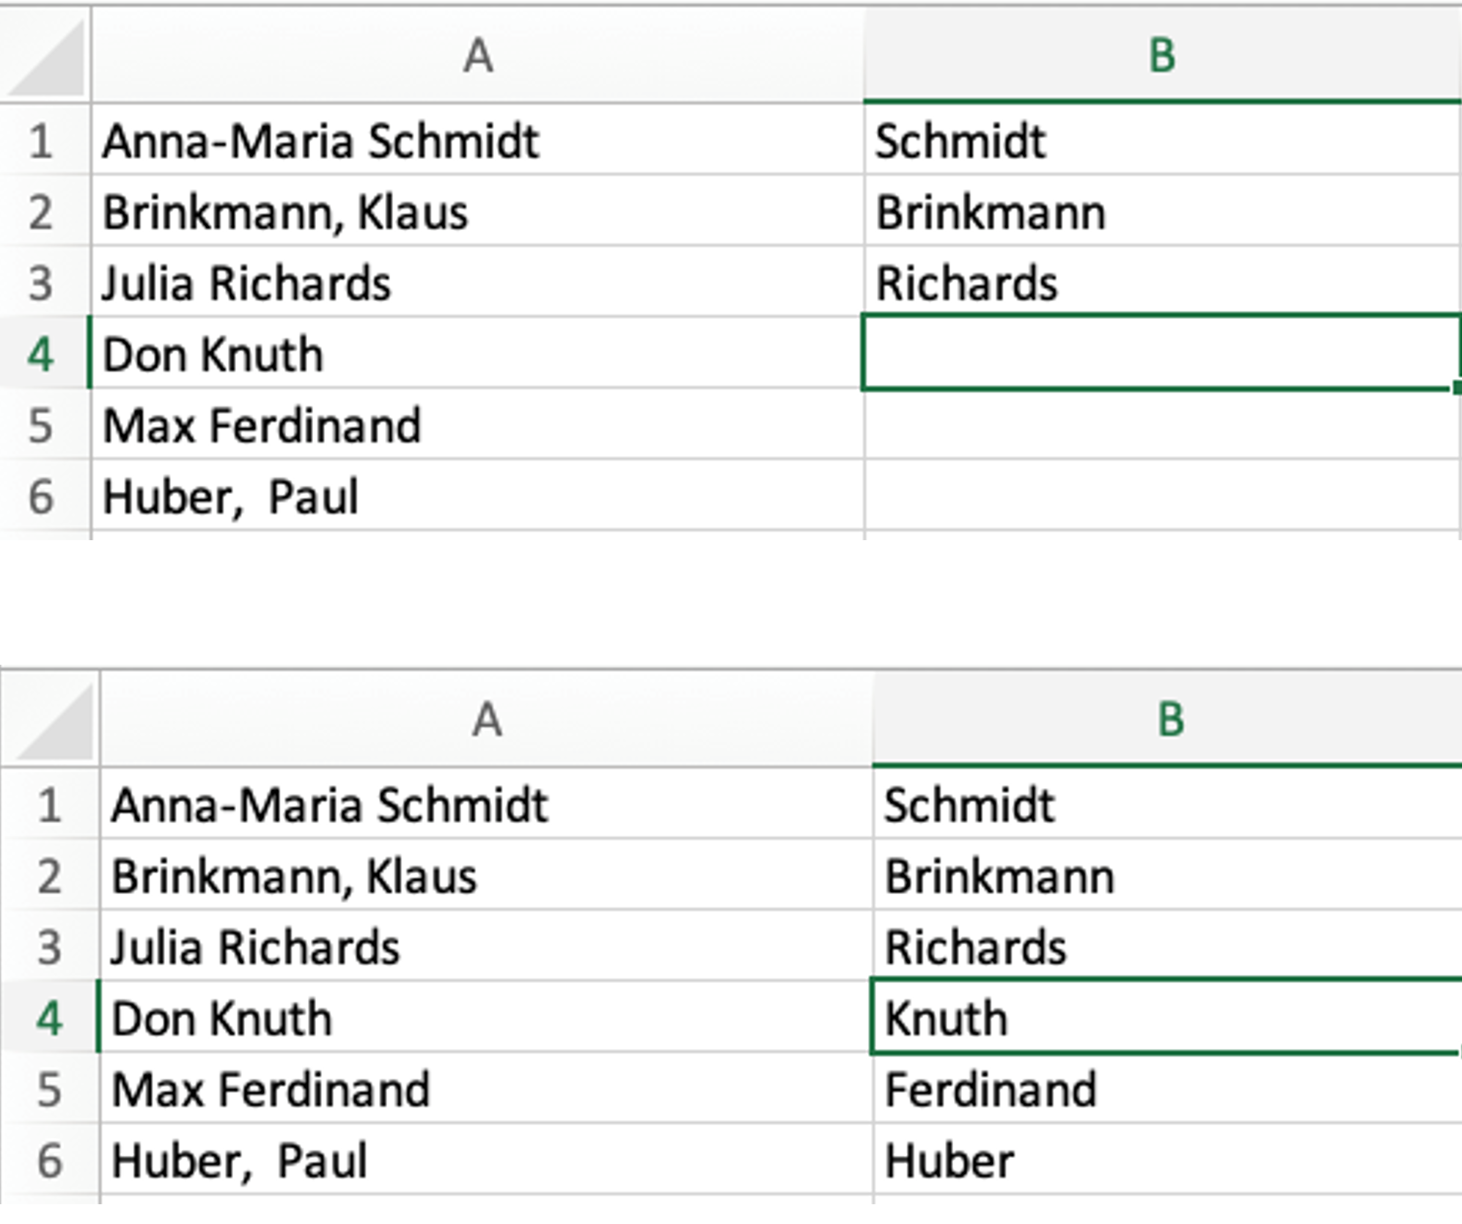This screenshot has height=1224, width=1462.
Task: Select row 1 header in the bottom sheet
Action: (49, 805)
